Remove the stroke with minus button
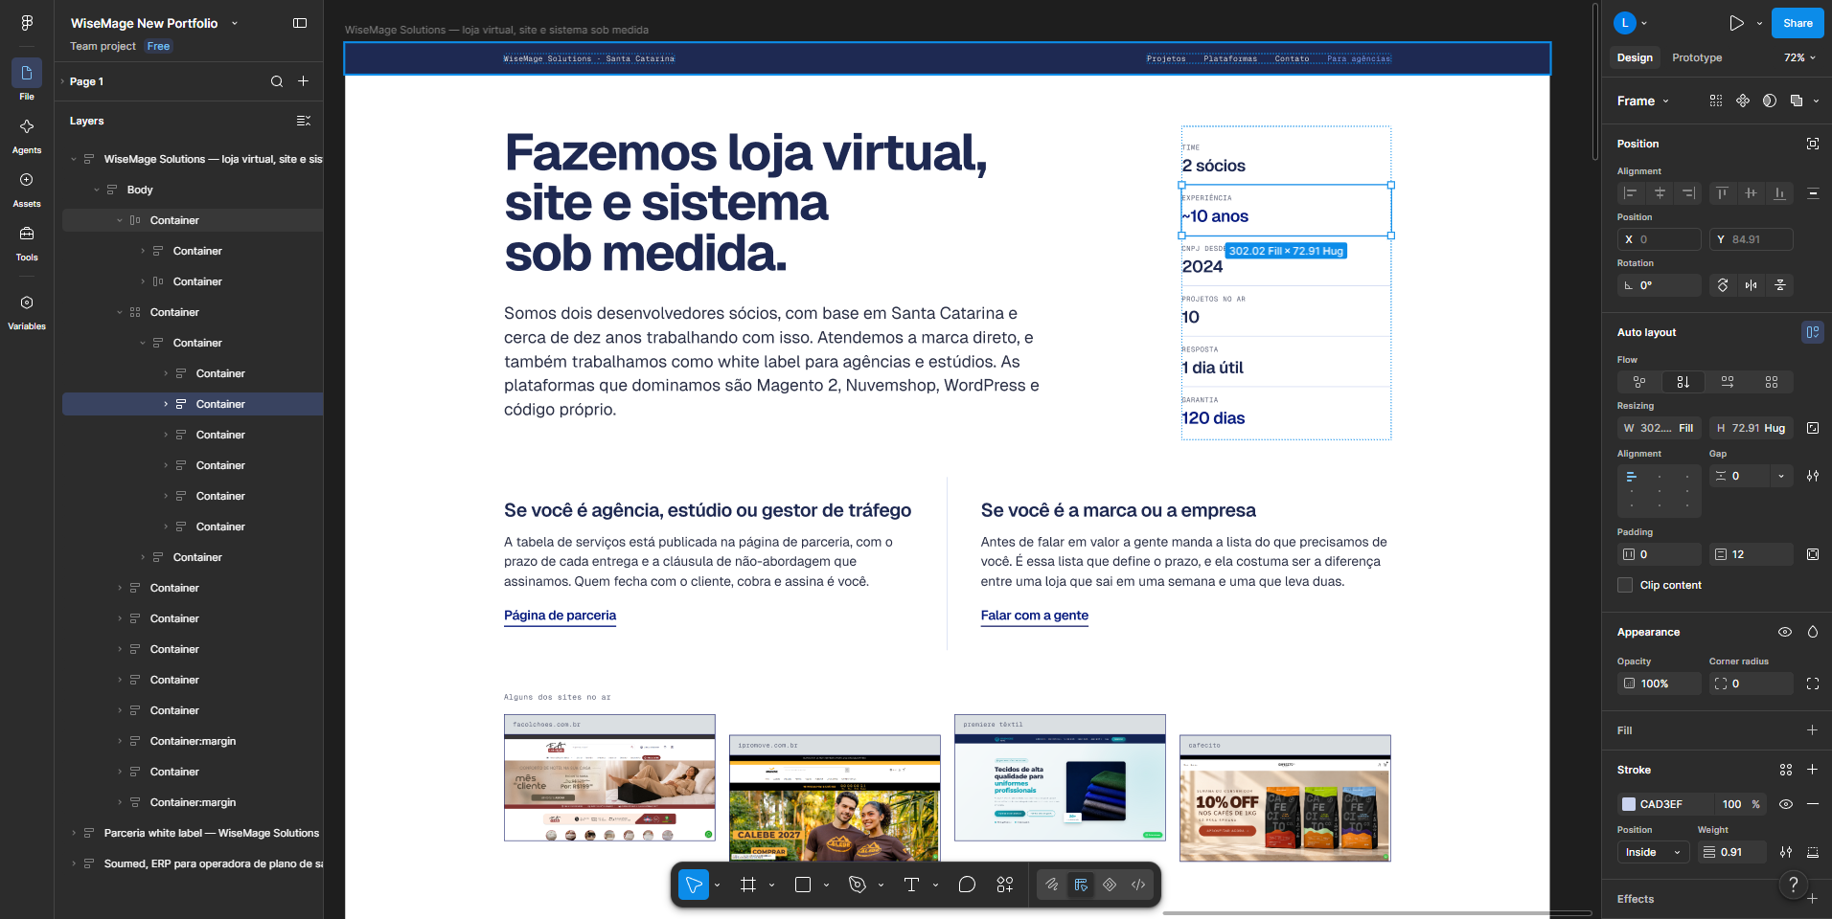This screenshot has width=1832, height=919. coord(1812,804)
